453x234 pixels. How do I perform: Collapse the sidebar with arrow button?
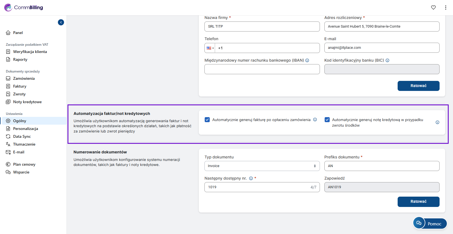click(61, 22)
